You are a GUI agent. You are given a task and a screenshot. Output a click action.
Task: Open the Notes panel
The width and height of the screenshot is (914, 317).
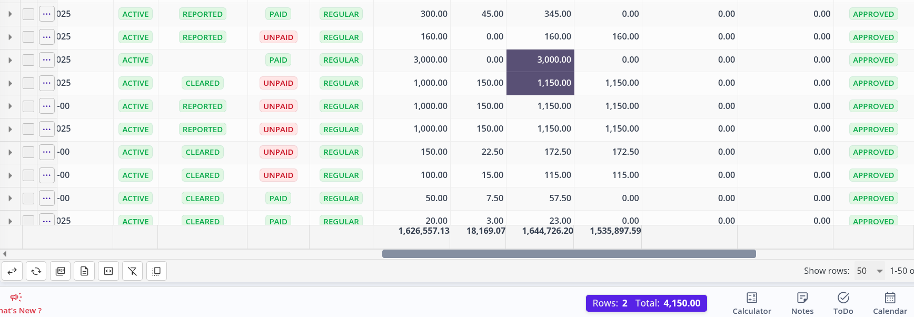click(802, 303)
